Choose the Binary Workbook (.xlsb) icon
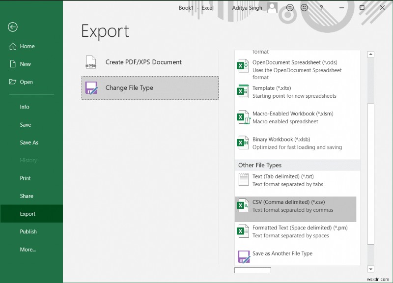Image resolution: width=393 pixels, height=283 pixels. point(242,142)
